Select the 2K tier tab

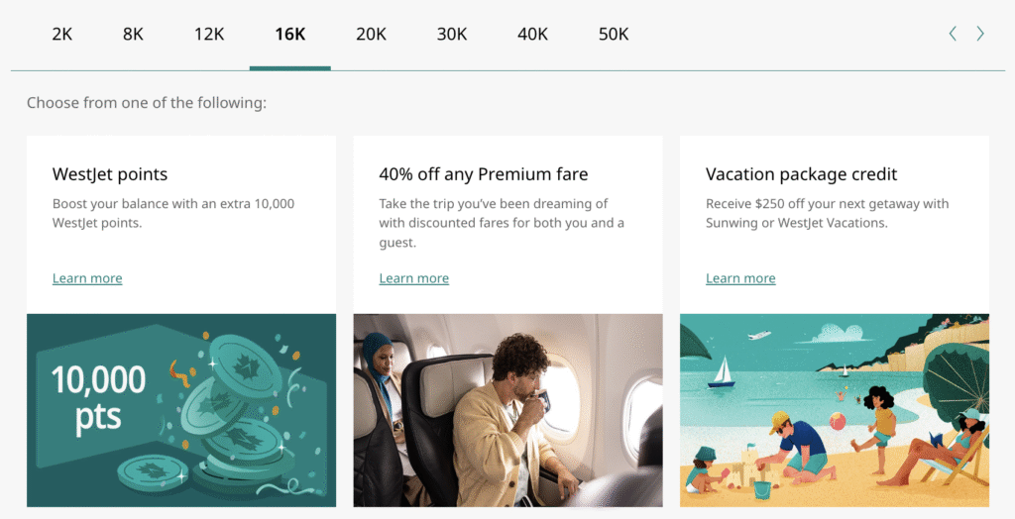point(62,34)
